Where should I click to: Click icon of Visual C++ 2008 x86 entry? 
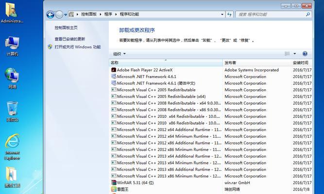(x=114, y=110)
